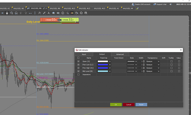Enable the Separators checkbox
Screen dimensions: 191x115
point(78,75)
